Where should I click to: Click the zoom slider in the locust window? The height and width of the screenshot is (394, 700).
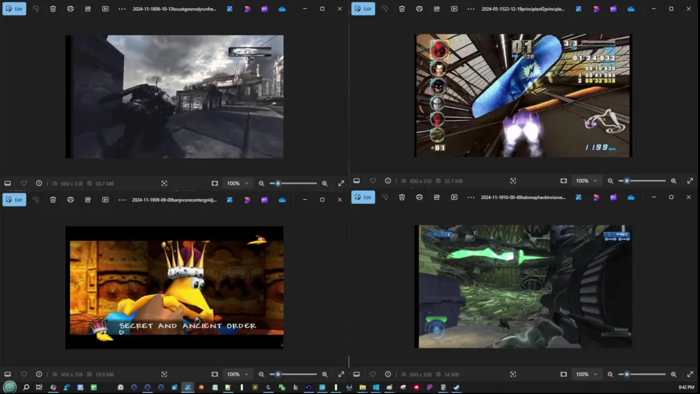click(293, 183)
